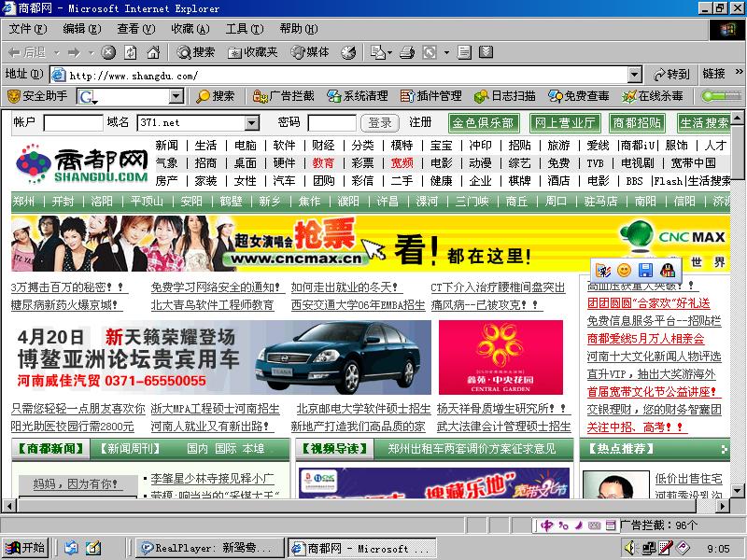Toggle the green switch on the security toolbar
747x560 pixels.
pyautogui.click(x=720, y=96)
